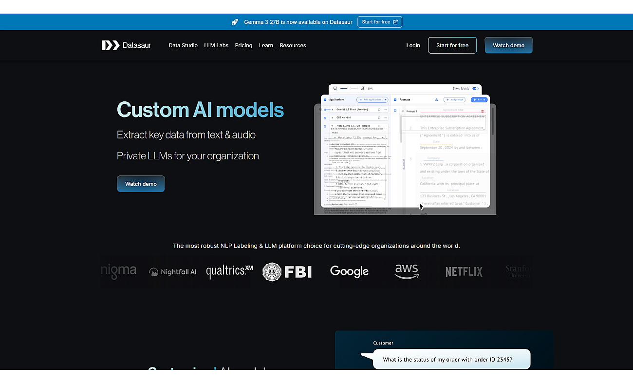Click the Nightfall AI logo
The image size is (633, 384).
tap(173, 272)
